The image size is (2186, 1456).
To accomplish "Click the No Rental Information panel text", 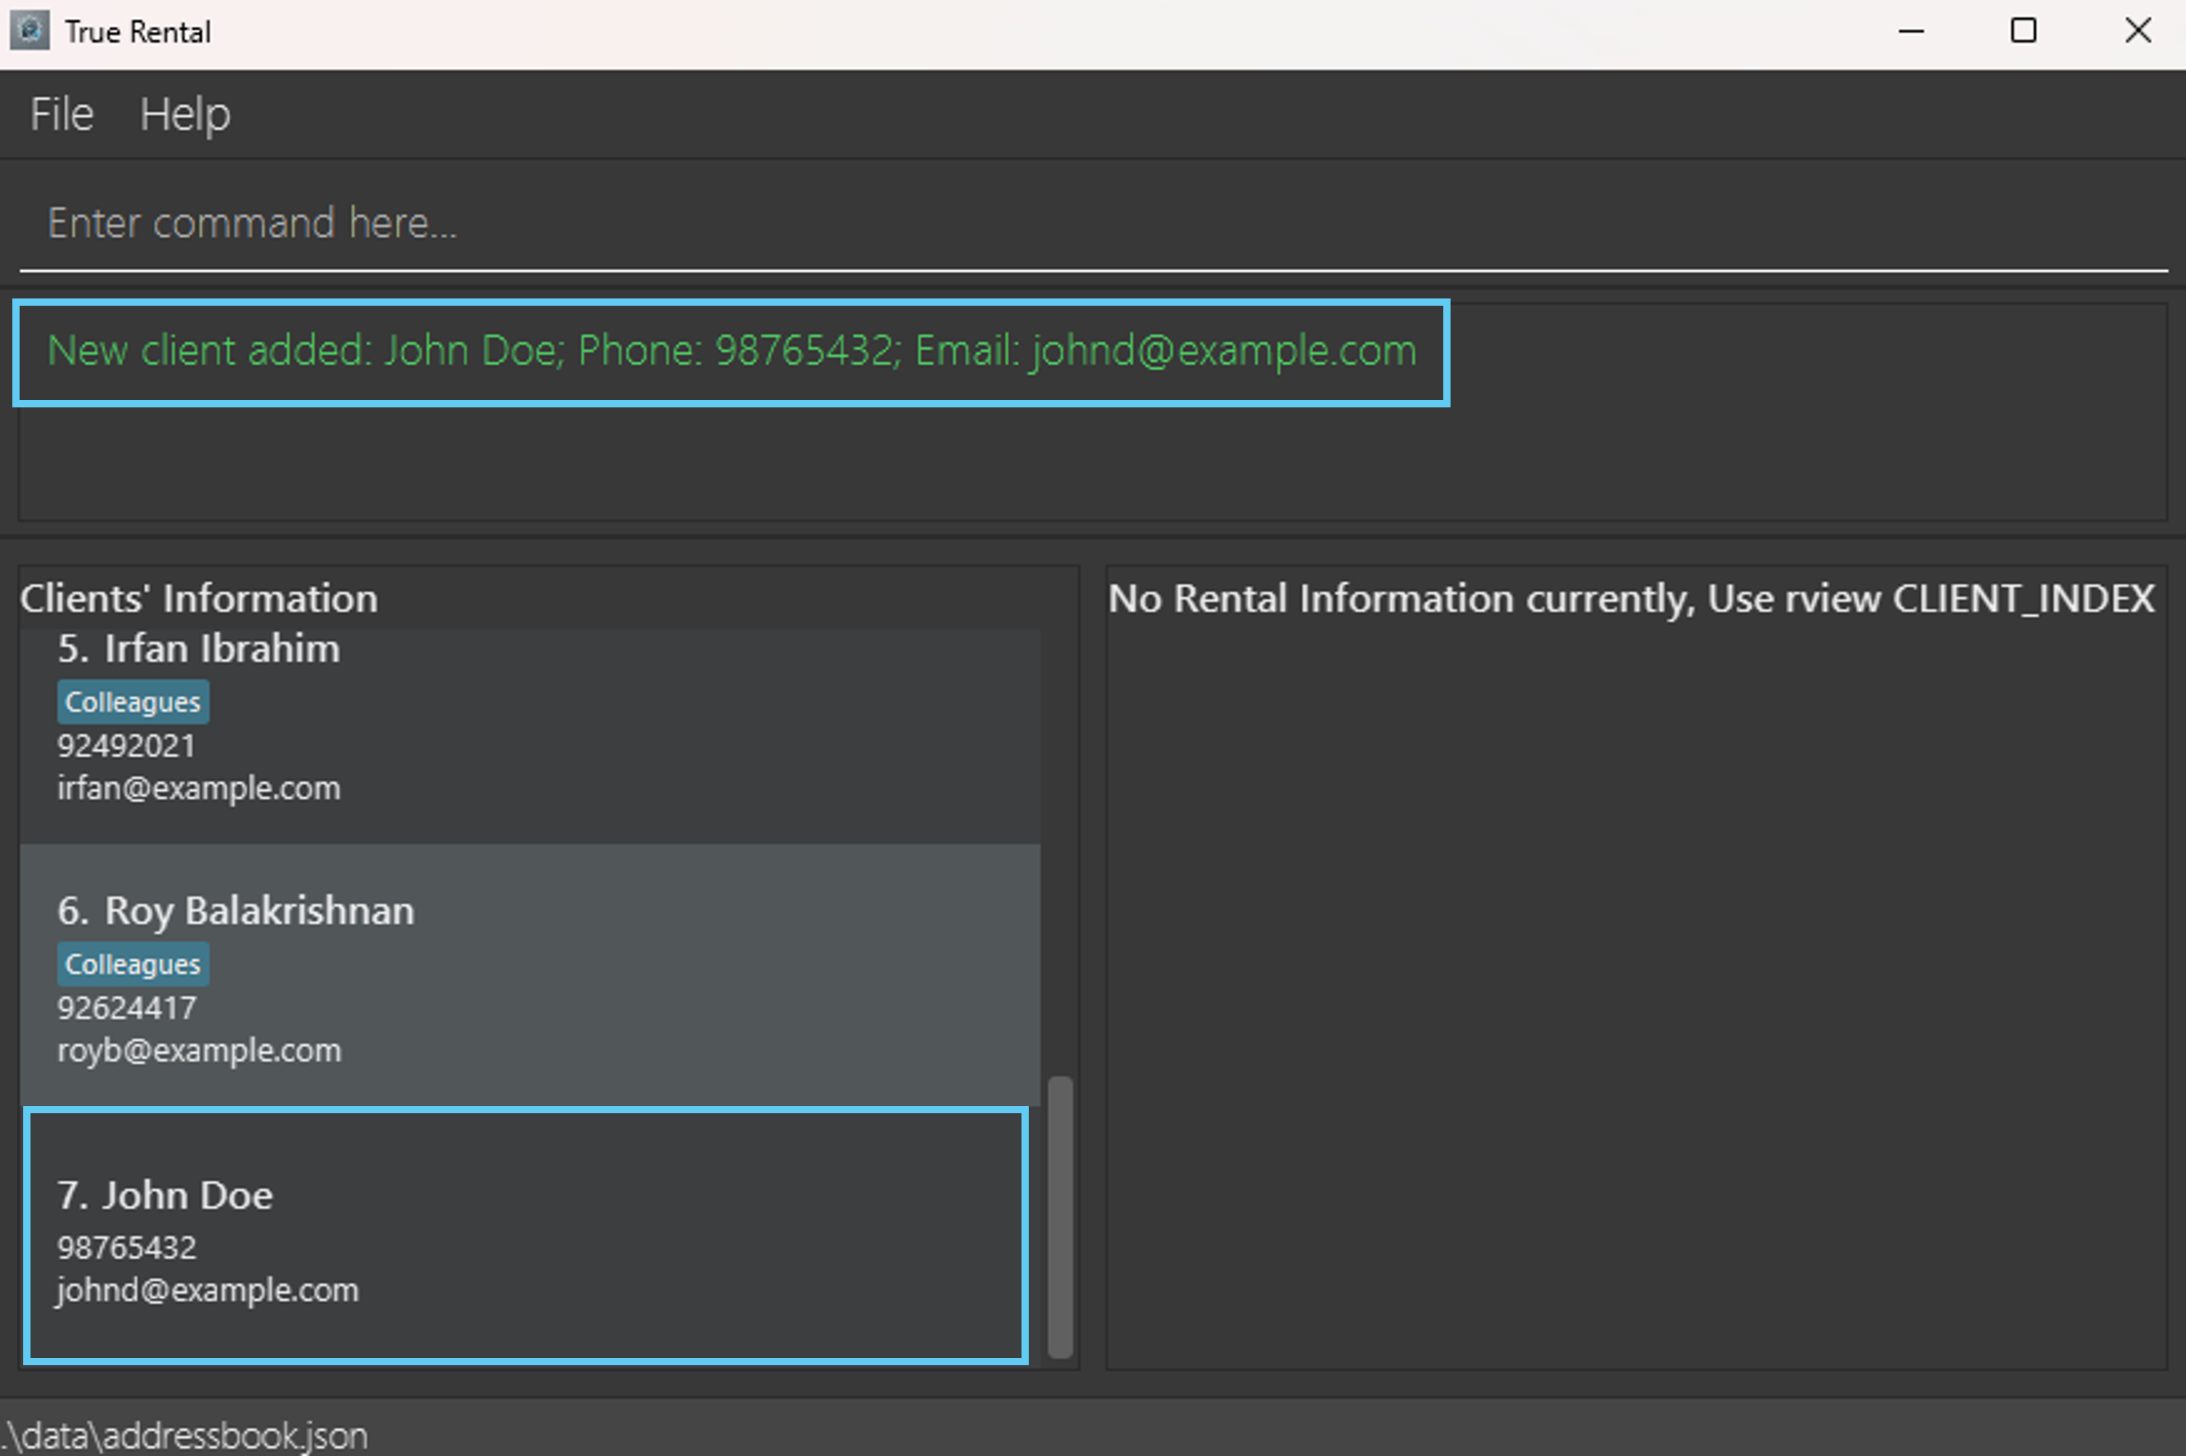I will click(1631, 599).
